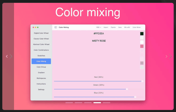Click the Red slider handle

pos(142,81)
